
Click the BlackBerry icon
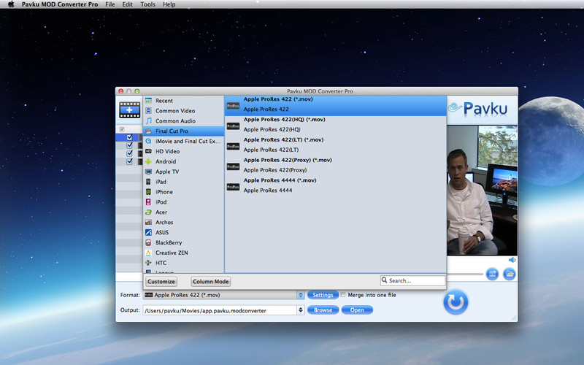coord(148,242)
